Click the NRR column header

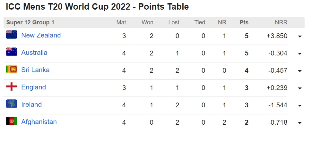click(281, 22)
